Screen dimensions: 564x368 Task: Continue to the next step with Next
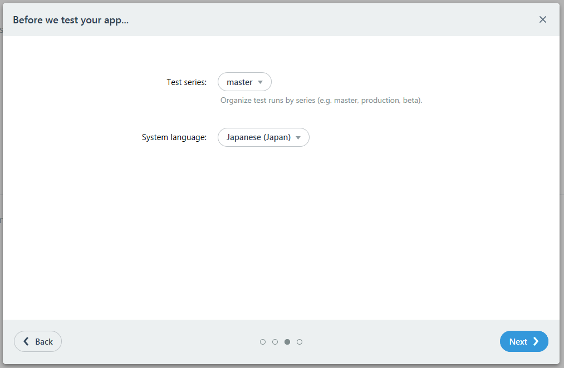tap(524, 341)
